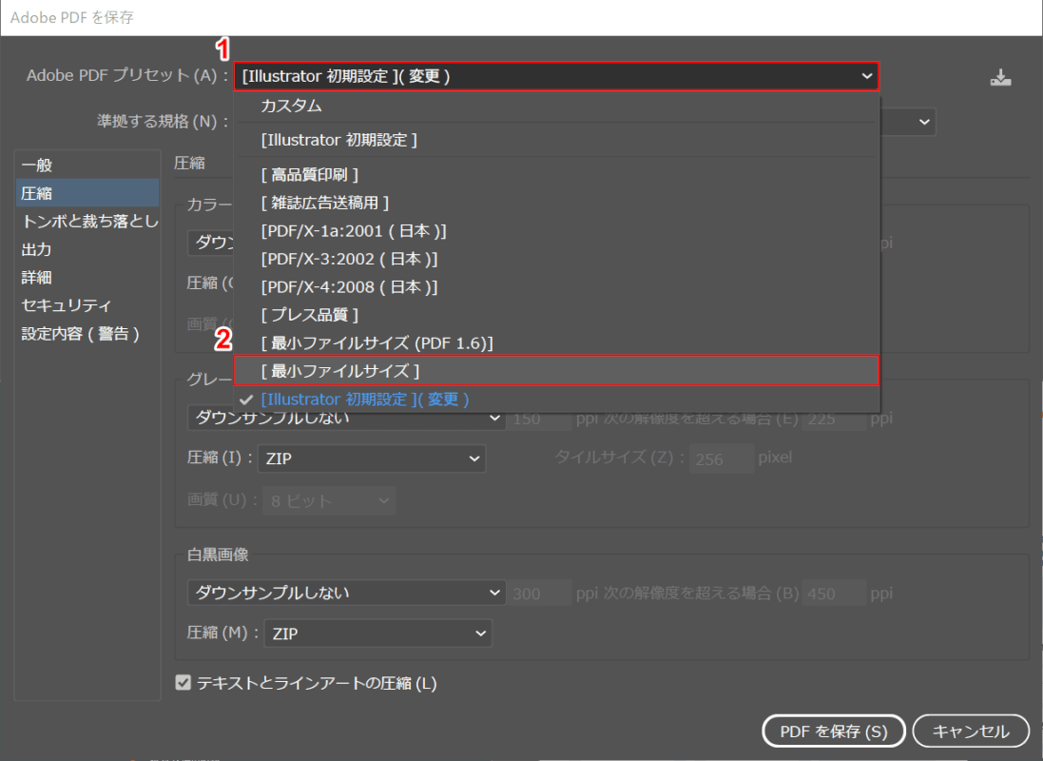Viewport: 1043px width, 761px height.
Task: Open the 出力 section
Action: (x=87, y=249)
